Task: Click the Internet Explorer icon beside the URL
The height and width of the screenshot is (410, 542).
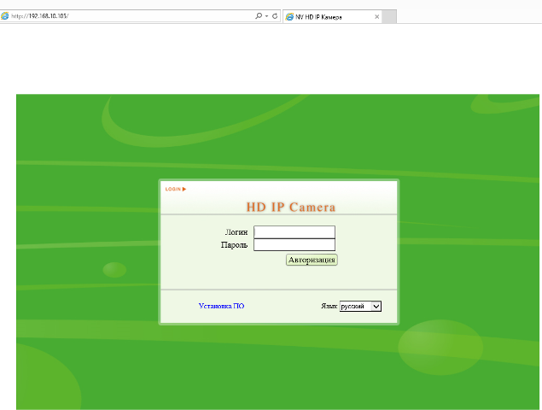Action: [x=5, y=16]
